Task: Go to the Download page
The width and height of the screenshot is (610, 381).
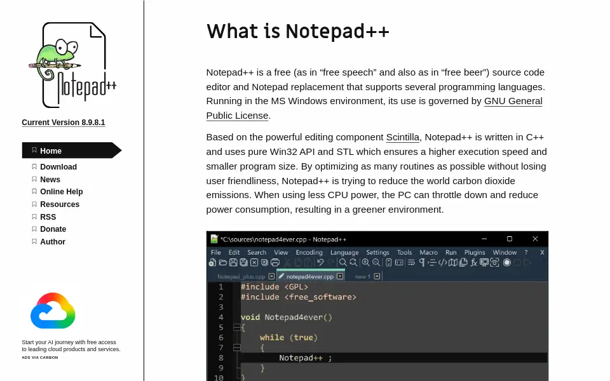Action: [58, 167]
